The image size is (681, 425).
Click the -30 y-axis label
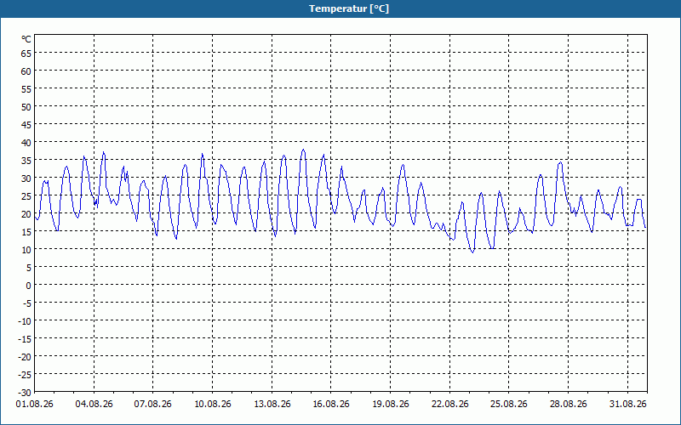point(25,393)
